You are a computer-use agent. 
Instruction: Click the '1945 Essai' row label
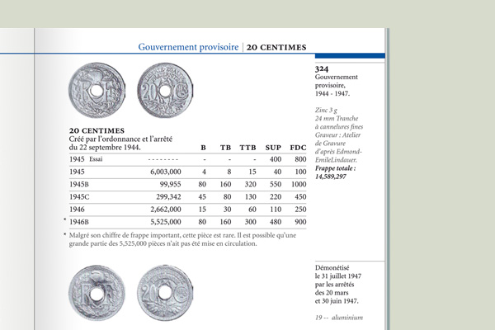(86, 159)
